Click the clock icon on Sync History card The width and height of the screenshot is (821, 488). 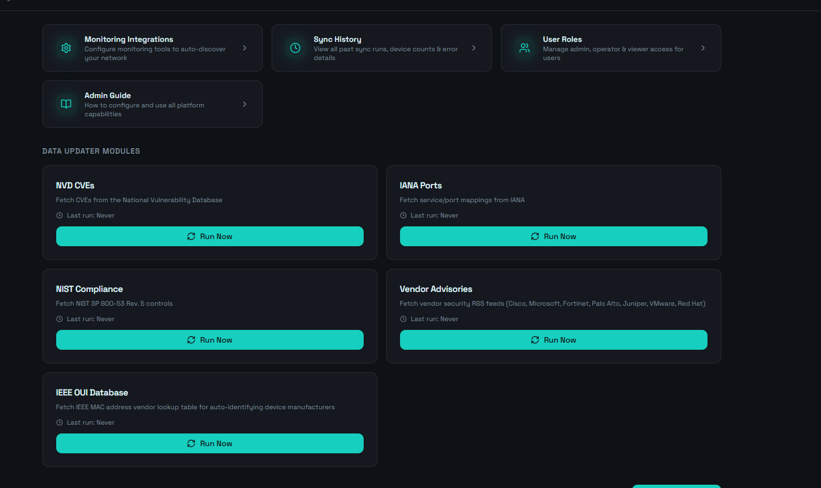pos(295,48)
